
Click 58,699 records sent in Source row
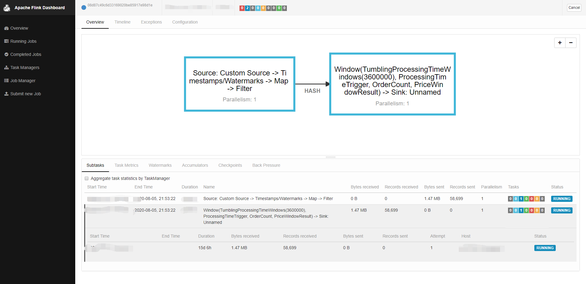point(456,198)
